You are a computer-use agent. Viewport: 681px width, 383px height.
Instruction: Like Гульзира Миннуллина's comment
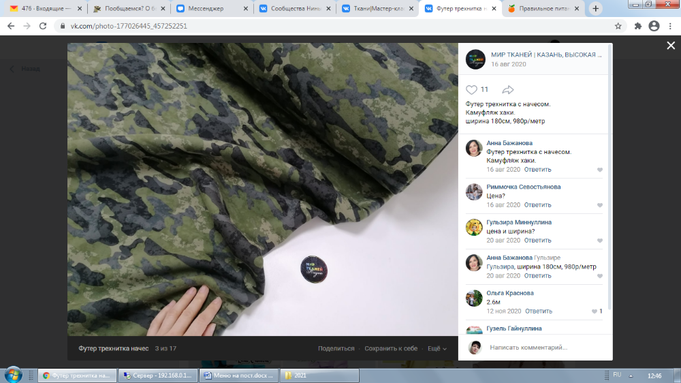(600, 241)
